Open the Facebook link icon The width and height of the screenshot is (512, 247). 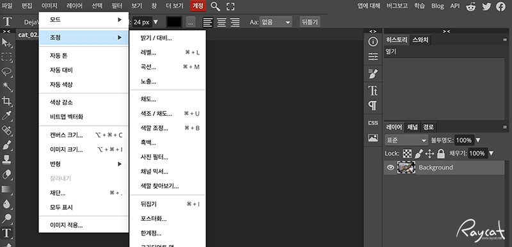coord(500,6)
